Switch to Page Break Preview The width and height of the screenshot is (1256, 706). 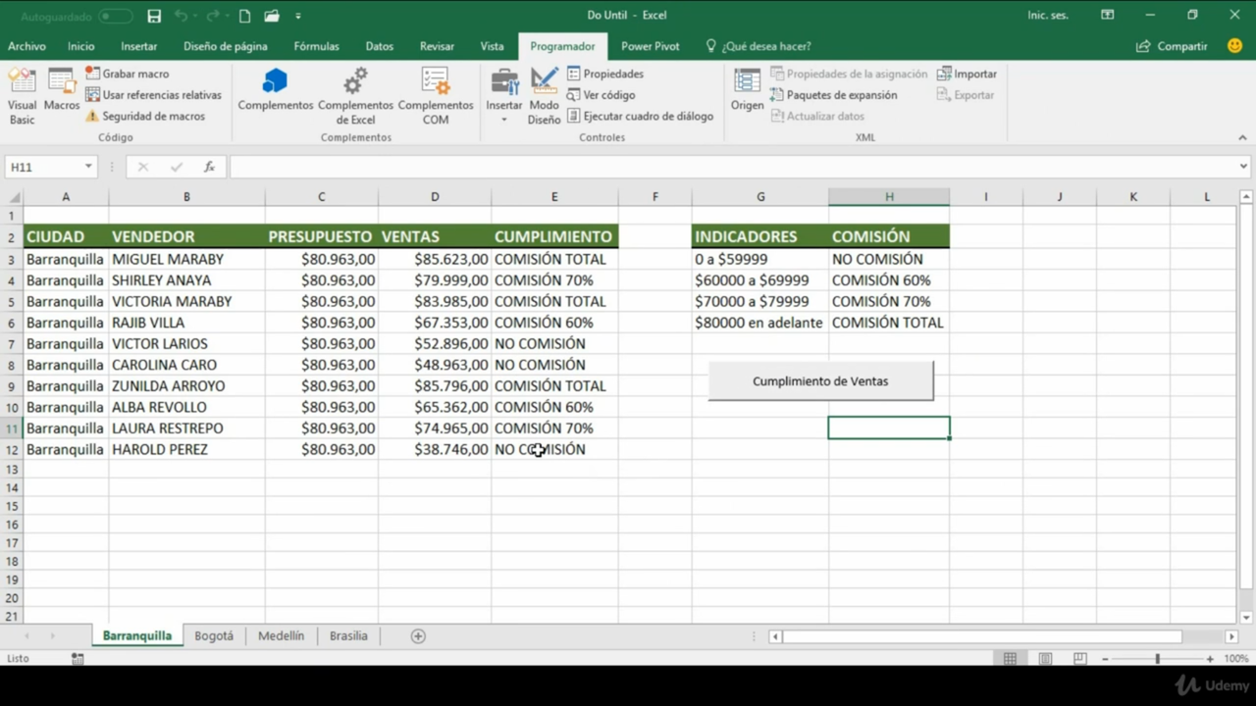(x=1079, y=659)
